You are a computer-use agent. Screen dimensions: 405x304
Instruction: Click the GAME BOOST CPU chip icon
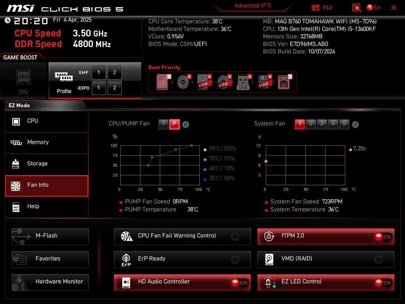[x=23, y=77]
